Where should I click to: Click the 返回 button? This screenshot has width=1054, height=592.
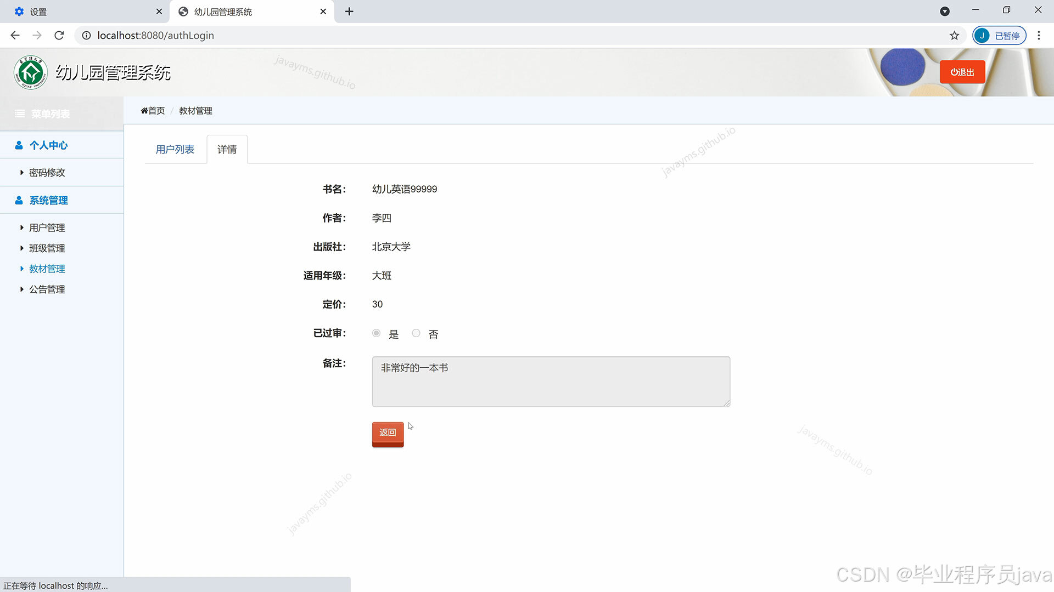[x=388, y=434]
